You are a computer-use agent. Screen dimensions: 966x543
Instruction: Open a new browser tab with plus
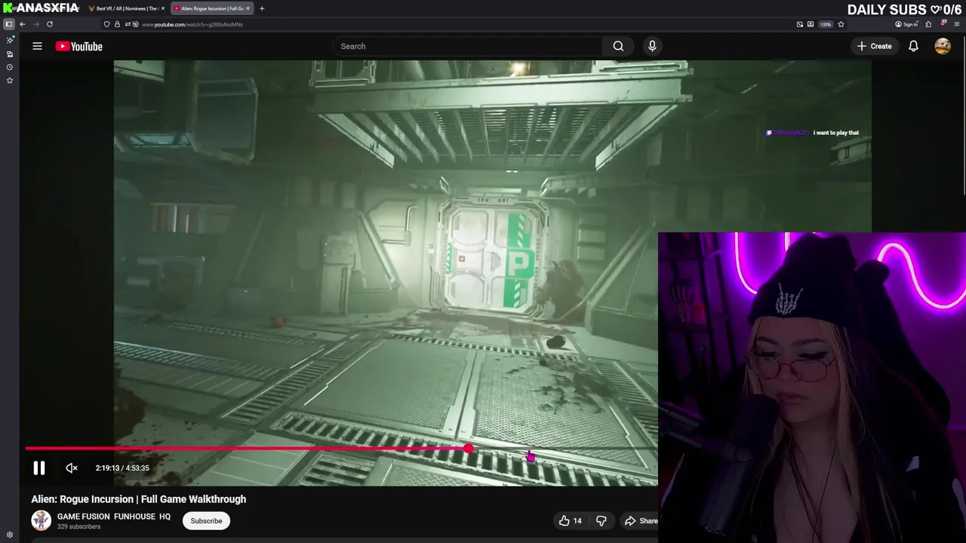click(262, 8)
